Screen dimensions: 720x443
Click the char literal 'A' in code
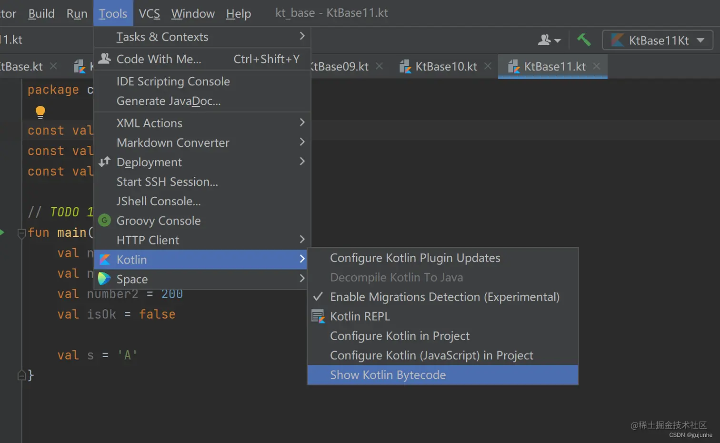click(127, 355)
